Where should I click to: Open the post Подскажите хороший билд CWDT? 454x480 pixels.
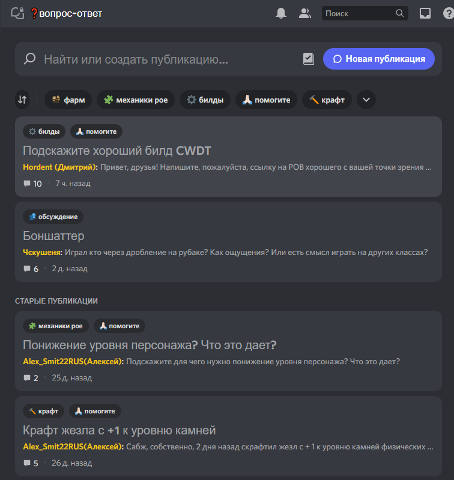tap(117, 151)
